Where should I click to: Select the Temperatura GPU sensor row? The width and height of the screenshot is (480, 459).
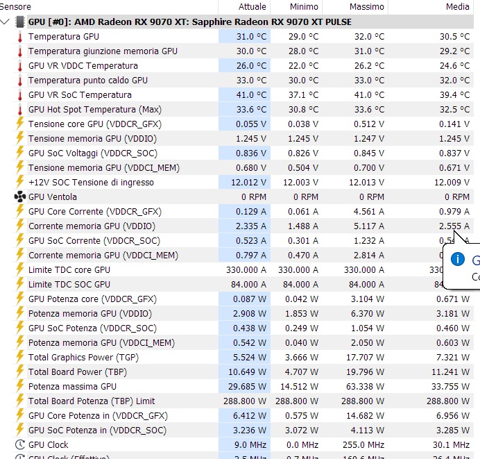coord(243,37)
